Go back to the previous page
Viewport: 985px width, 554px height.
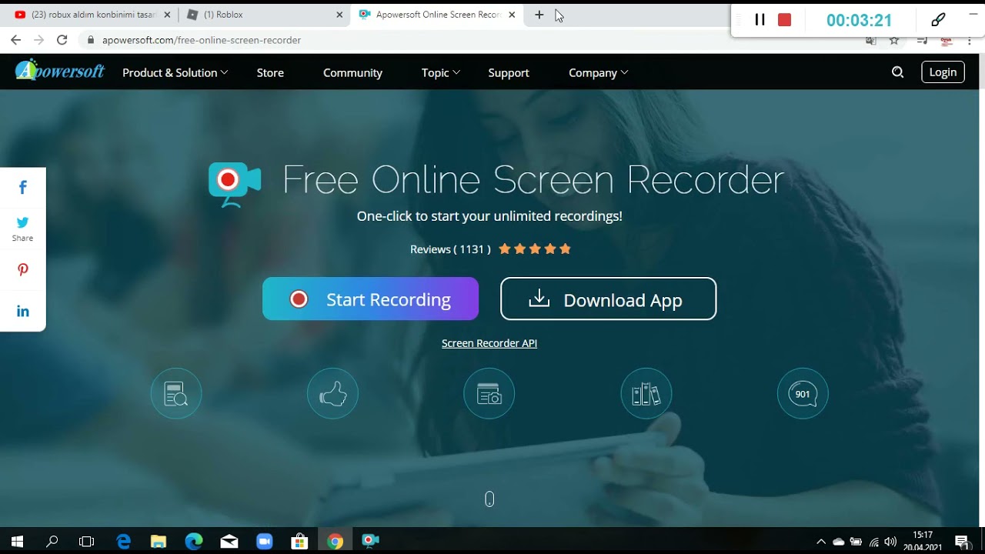point(15,40)
